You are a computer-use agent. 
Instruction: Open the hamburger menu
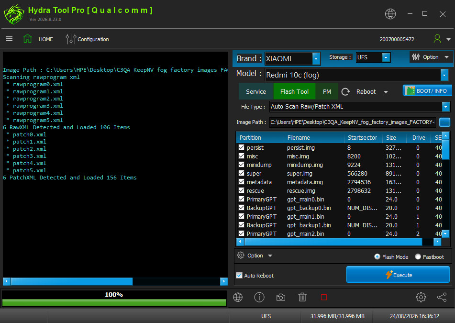click(x=9, y=39)
